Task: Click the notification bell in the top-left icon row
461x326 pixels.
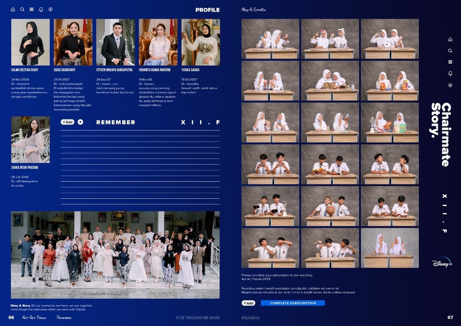Action: pyautogui.click(x=41, y=9)
